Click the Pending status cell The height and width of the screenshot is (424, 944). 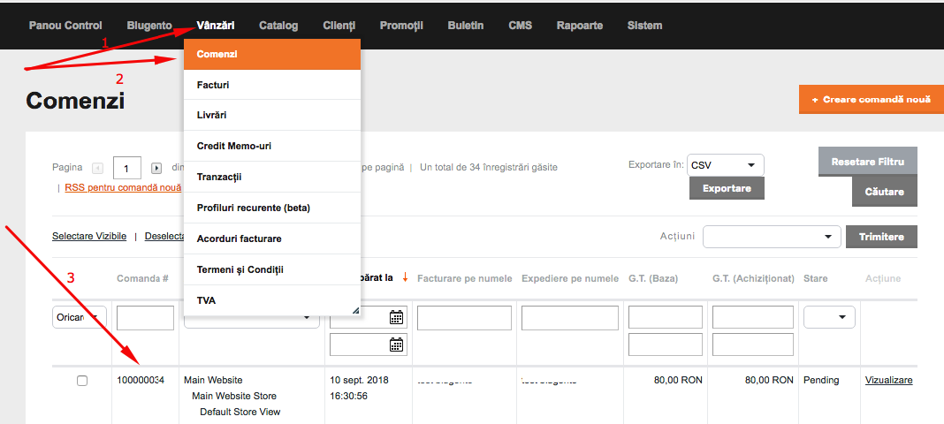(x=821, y=380)
